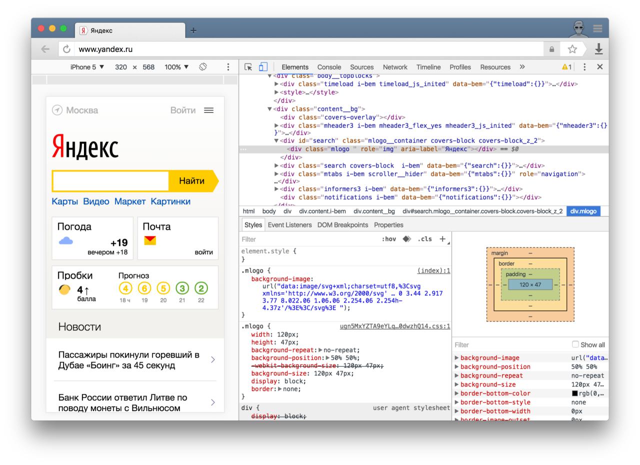Open the iPhone 5 device dropdown
Image resolution: width=640 pixels, height=465 pixels.
(x=87, y=67)
